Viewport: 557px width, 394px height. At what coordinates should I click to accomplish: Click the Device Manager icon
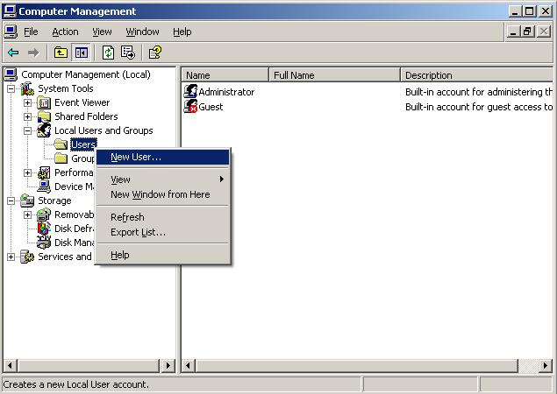tap(44, 186)
